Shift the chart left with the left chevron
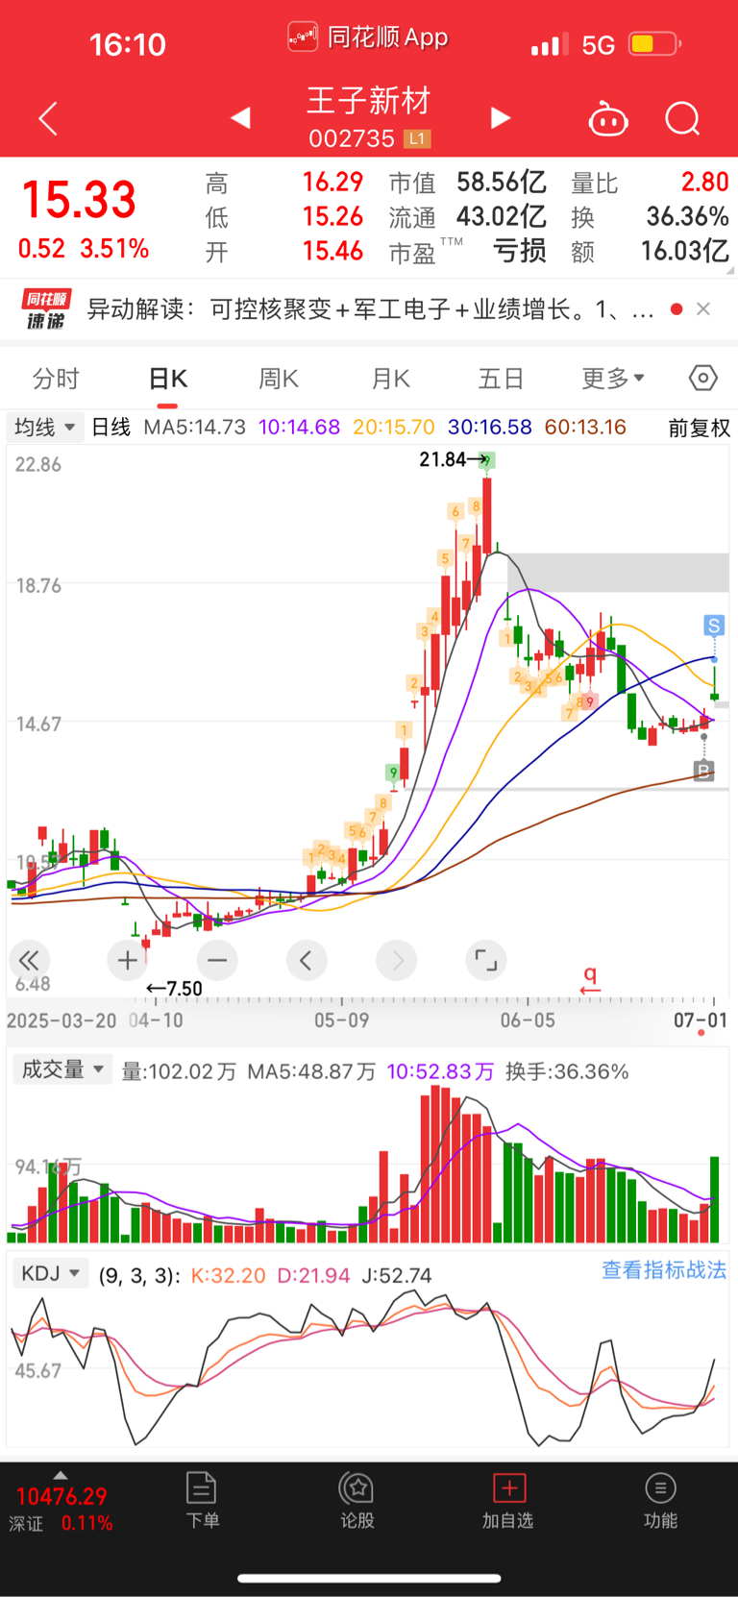The width and height of the screenshot is (738, 1597). 307,959
